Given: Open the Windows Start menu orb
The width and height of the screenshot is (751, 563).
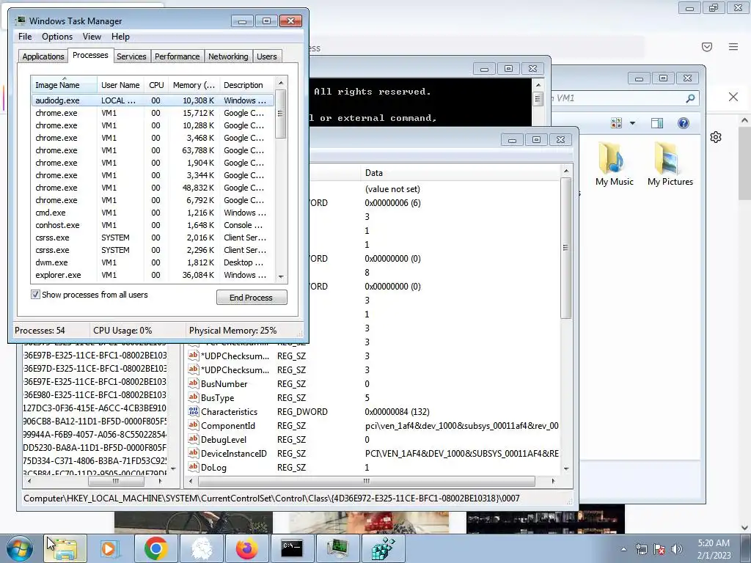Looking at the screenshot, I should [x=19, y=548].
